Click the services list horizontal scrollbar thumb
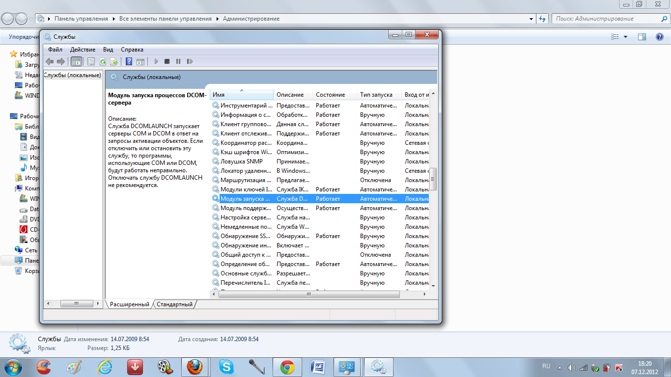 click(309, 294)
